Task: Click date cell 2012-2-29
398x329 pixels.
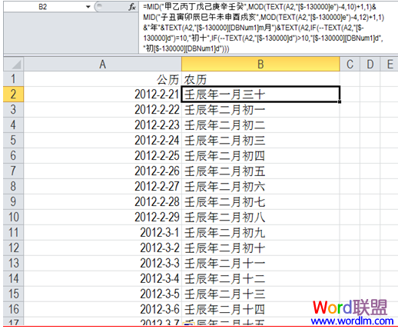Action: 102,218
